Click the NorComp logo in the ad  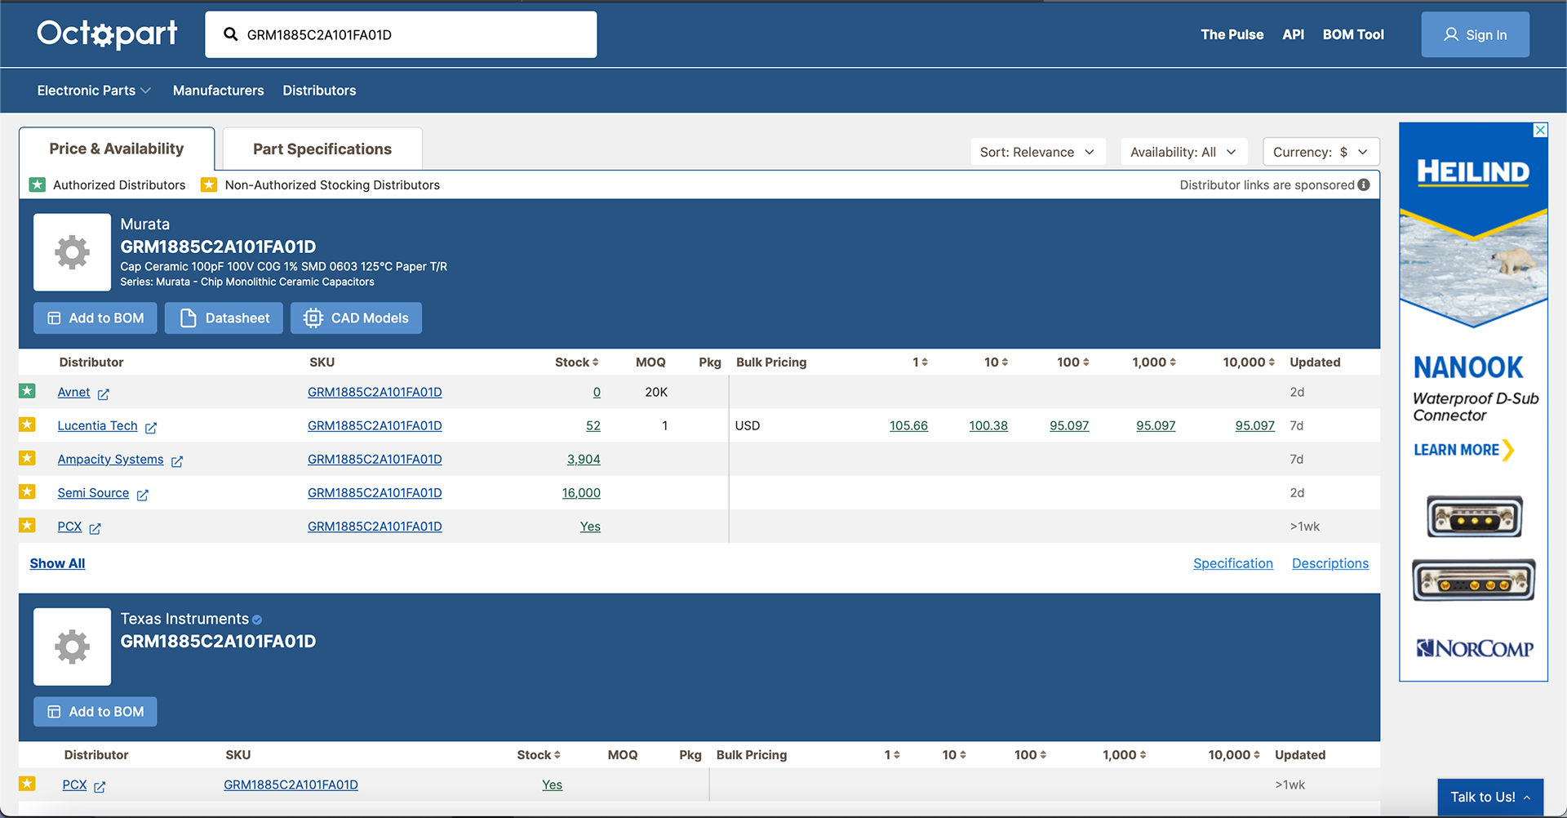coord(1474,648)
